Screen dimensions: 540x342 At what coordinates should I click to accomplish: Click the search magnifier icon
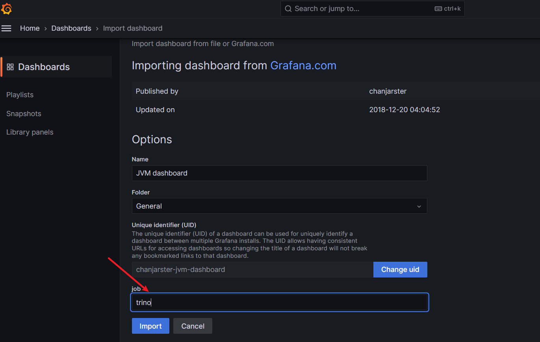point(288,9)
